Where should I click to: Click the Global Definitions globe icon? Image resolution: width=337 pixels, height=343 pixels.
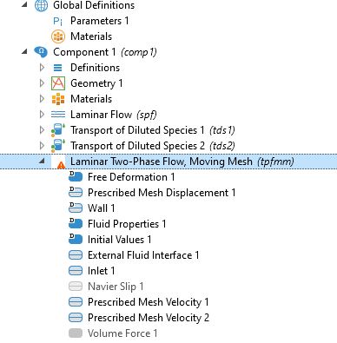click(41, 5)
